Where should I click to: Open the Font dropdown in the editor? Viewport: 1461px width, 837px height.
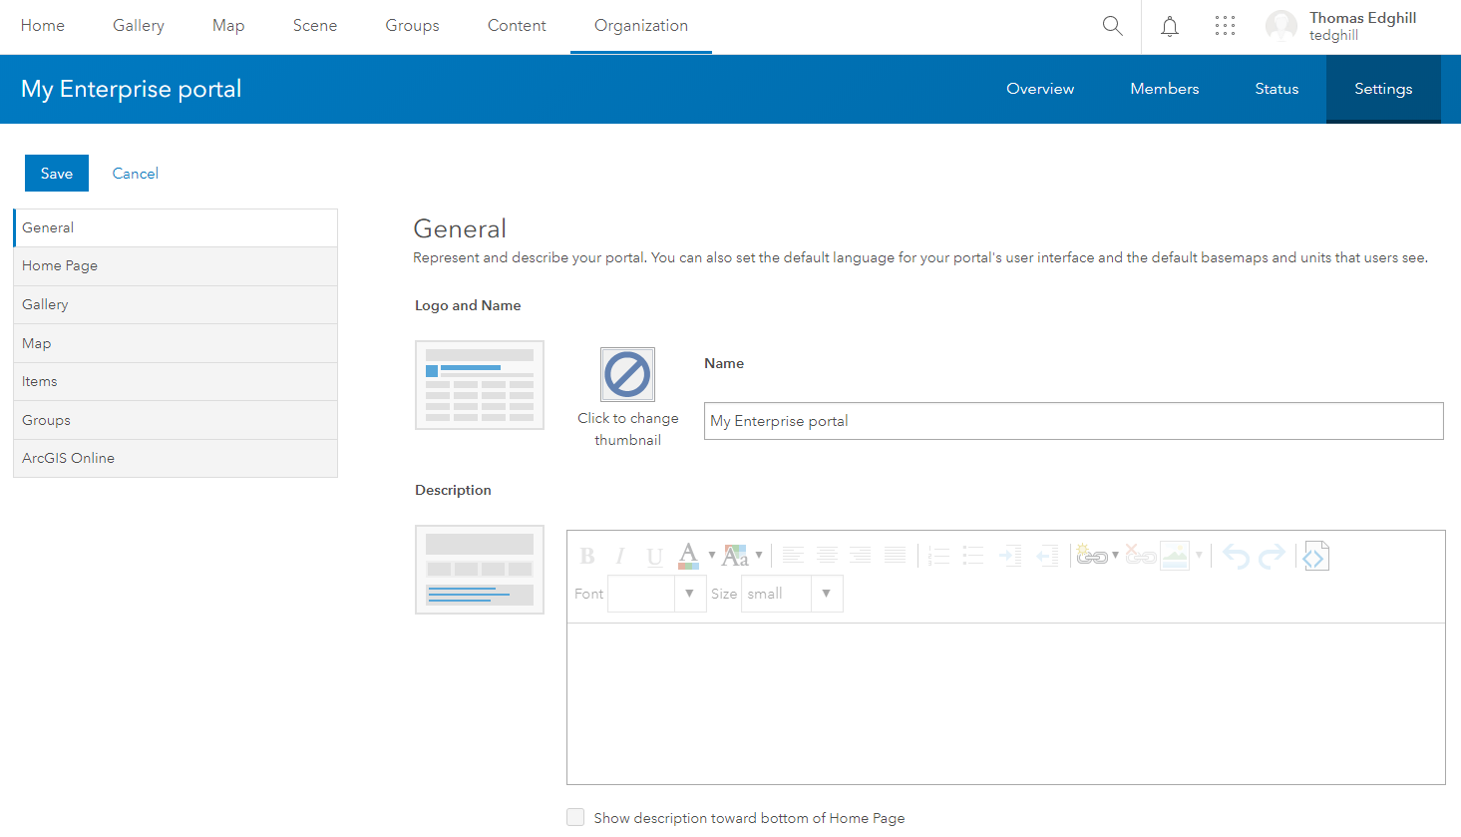(x=689, y=593)
